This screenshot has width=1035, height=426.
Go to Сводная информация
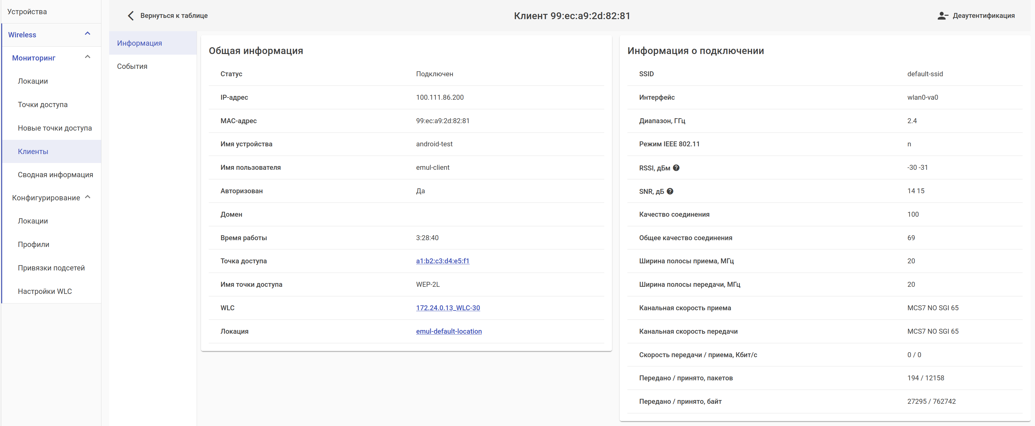(x=55, y=174)
